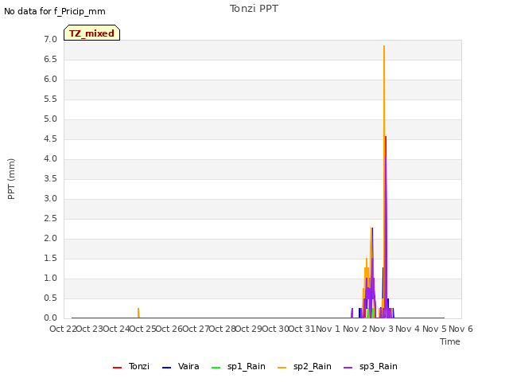Click the 2.5 y-axis tick label
The width and height of the screenshot is (509, 382).
click(x=50, y=218)
